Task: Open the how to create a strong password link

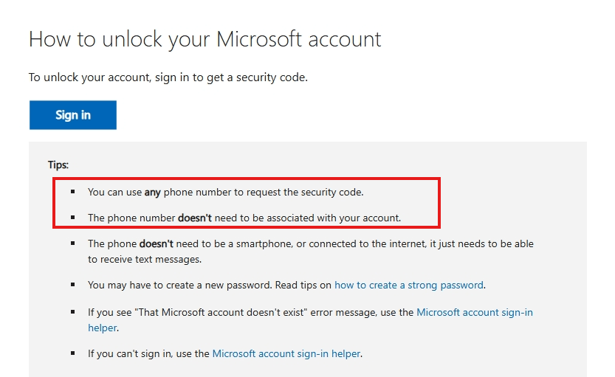Action: [409, 285]
